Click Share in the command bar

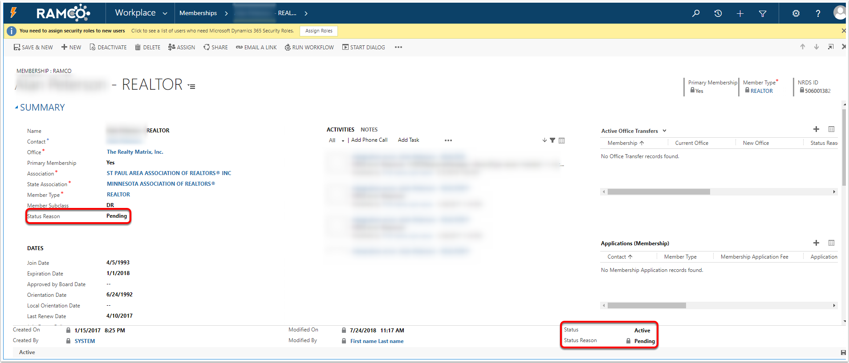(x=215, y=47)
